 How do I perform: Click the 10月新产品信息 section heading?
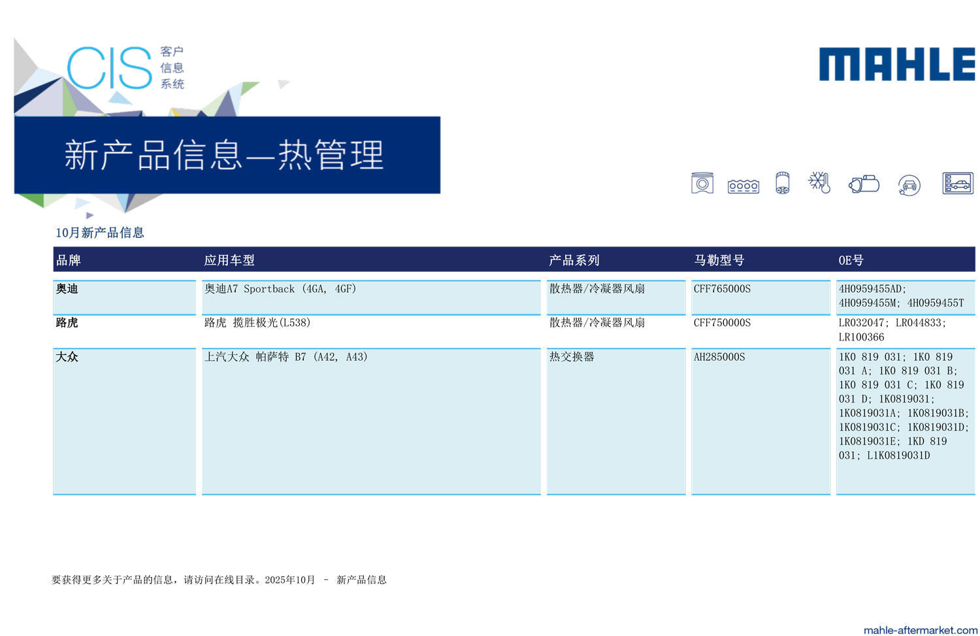coord(99,233)
